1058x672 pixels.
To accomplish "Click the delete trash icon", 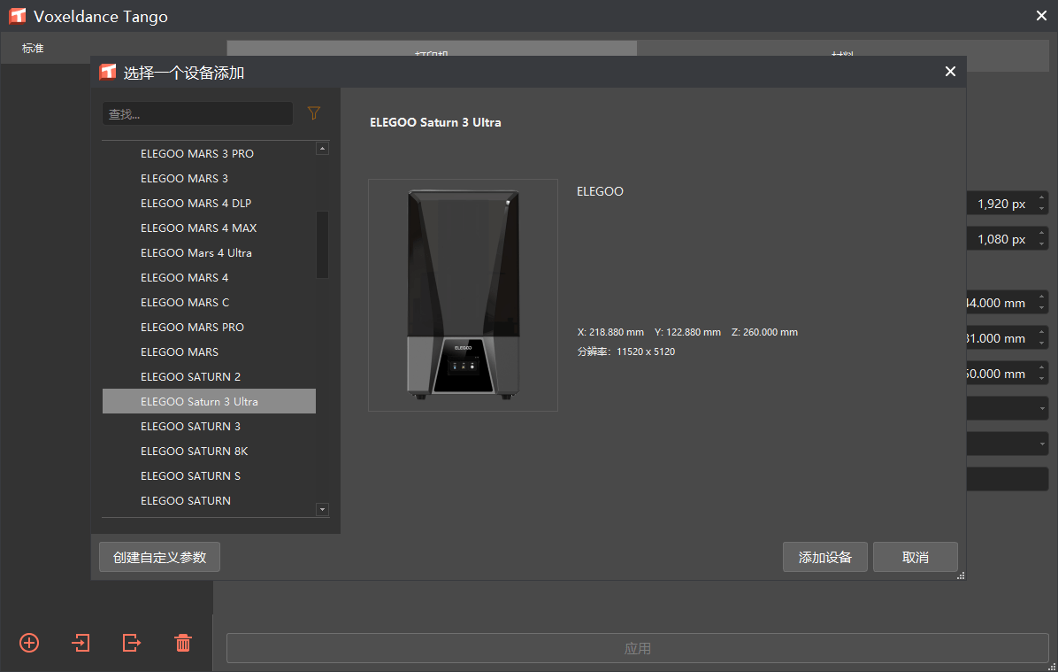I will tap(183, 642).
